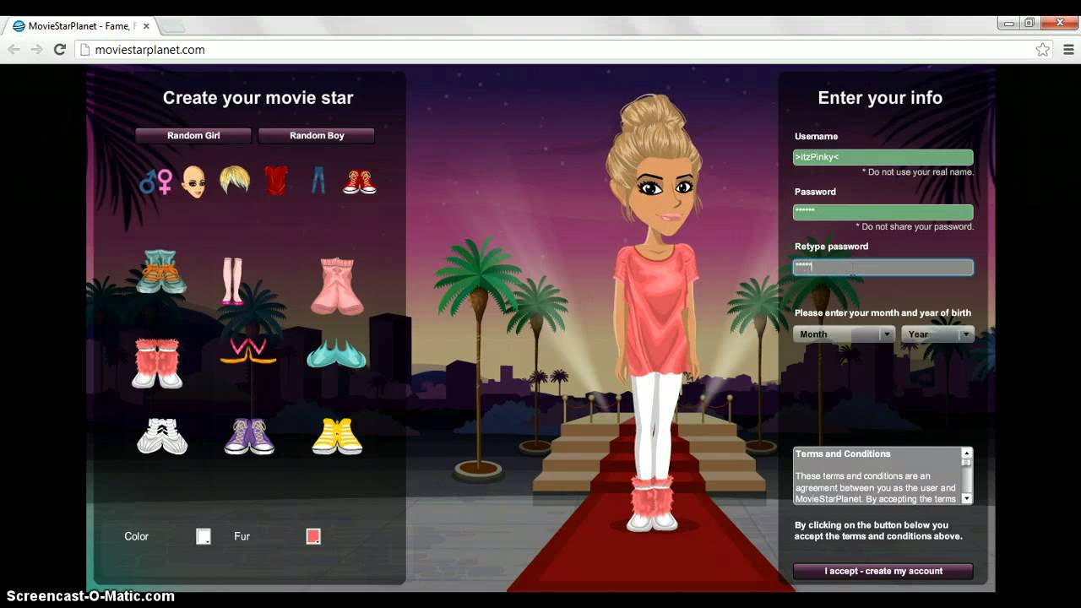Viewport: 1081px width, 608px height.
Task: Focus the Password input field
Action: tap(883, 212)
